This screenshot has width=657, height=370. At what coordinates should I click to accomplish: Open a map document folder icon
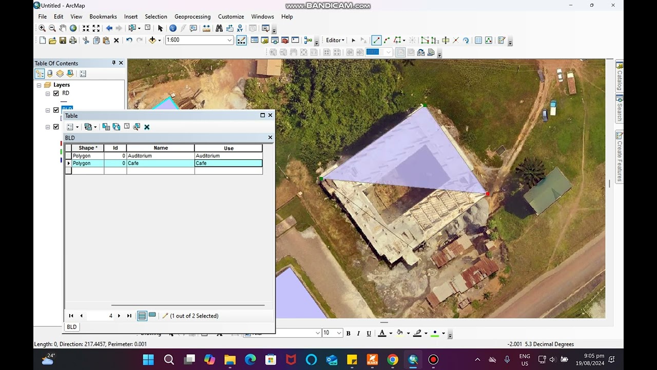[52, 40]
